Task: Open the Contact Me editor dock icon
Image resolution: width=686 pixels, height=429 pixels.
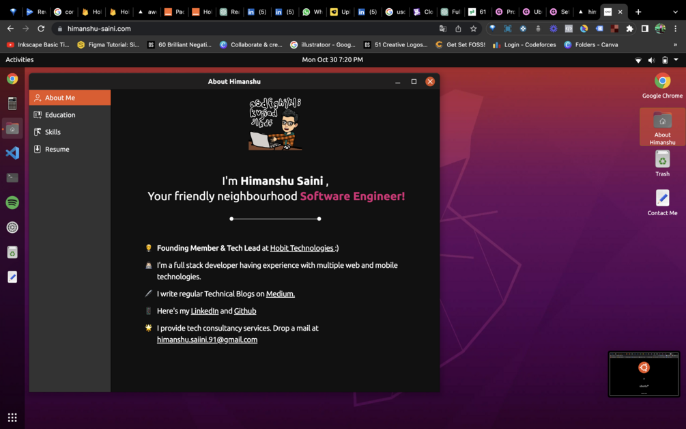Action: pyautogui.click(x=12, y=277)
